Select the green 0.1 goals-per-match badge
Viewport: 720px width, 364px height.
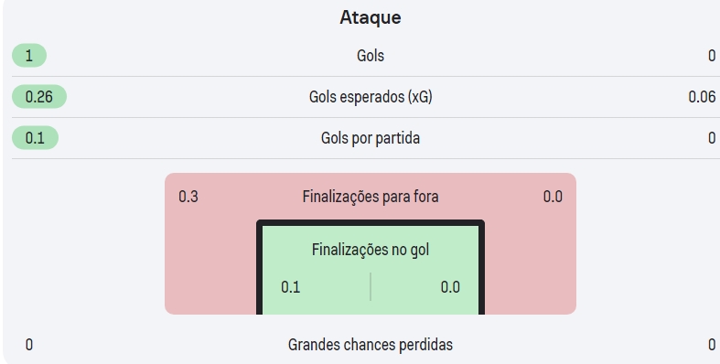[35, 138]
